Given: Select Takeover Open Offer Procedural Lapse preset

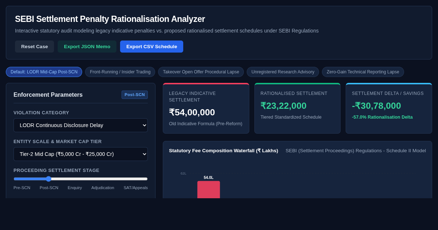Looking at the screenshot, I should (201, 72).
